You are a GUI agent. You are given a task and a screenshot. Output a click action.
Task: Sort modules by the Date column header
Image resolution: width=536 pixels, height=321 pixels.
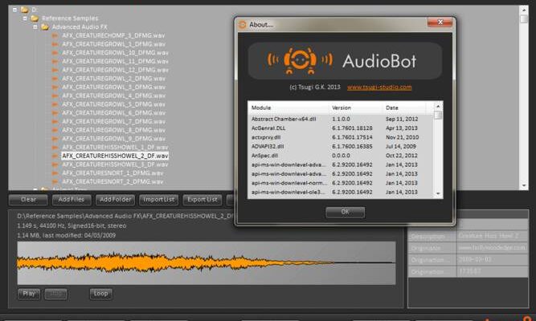(392, 108)
